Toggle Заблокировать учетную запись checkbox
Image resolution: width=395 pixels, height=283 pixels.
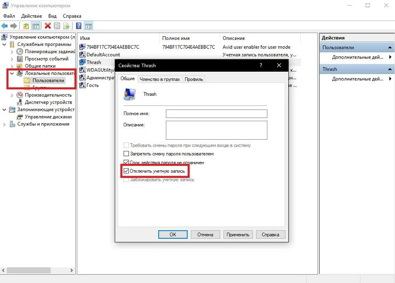click(x=126, y=180)
